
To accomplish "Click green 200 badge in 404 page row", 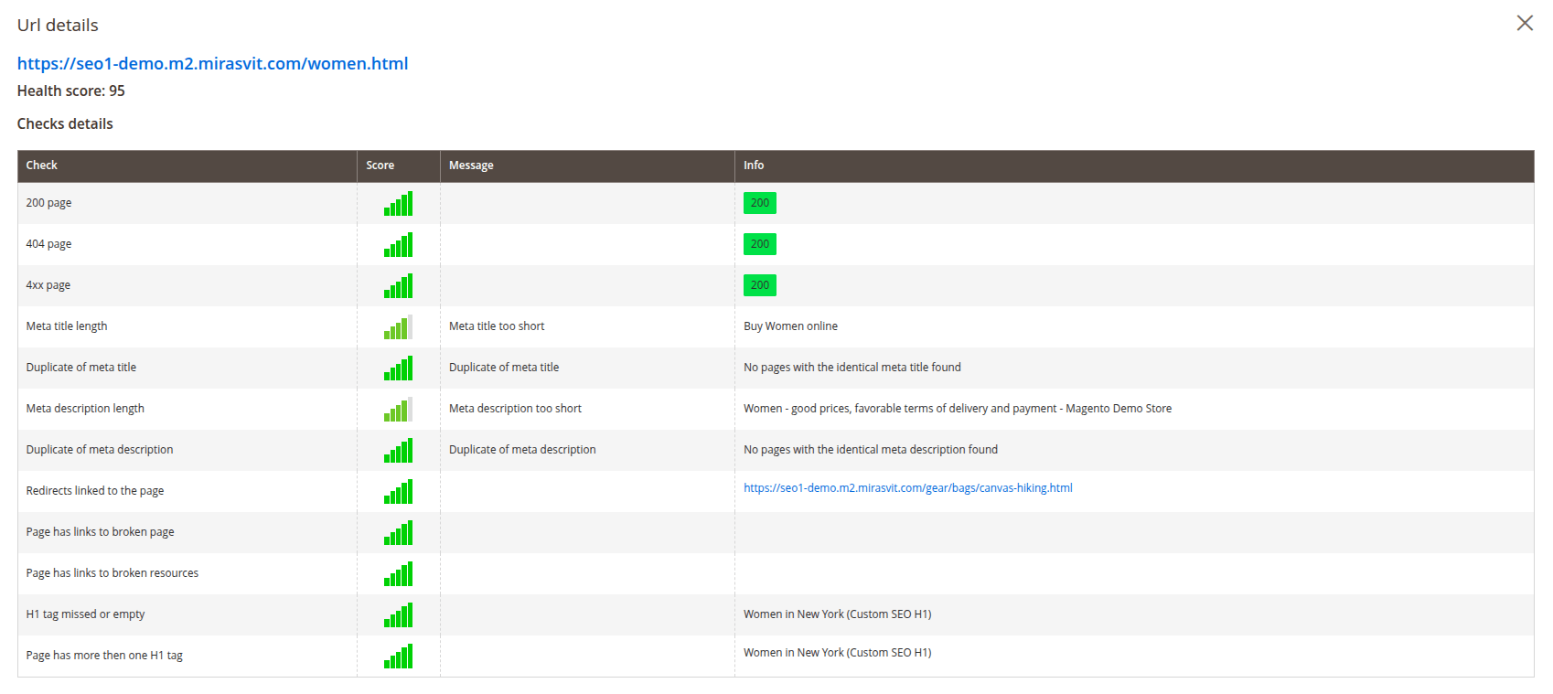I will 760,244.
